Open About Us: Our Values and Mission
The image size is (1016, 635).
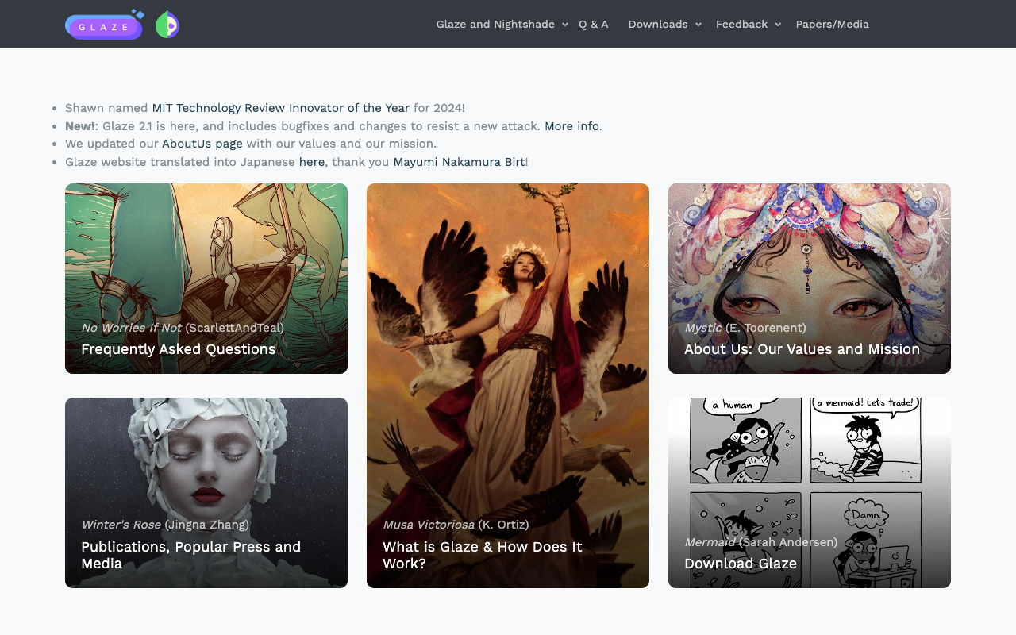810,279
